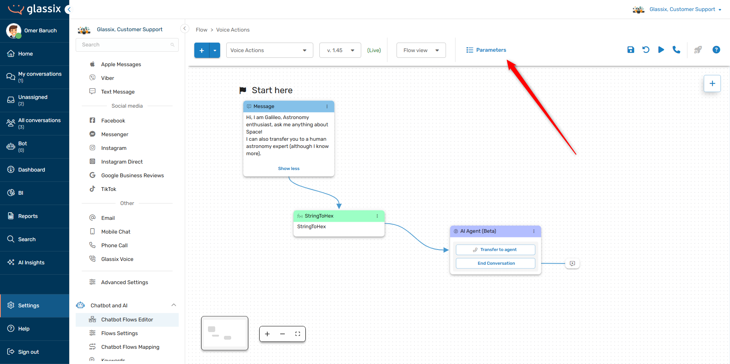730x364 pixels.
Task: Click the rocket publish icon
Action: click(x=698, y=50)
